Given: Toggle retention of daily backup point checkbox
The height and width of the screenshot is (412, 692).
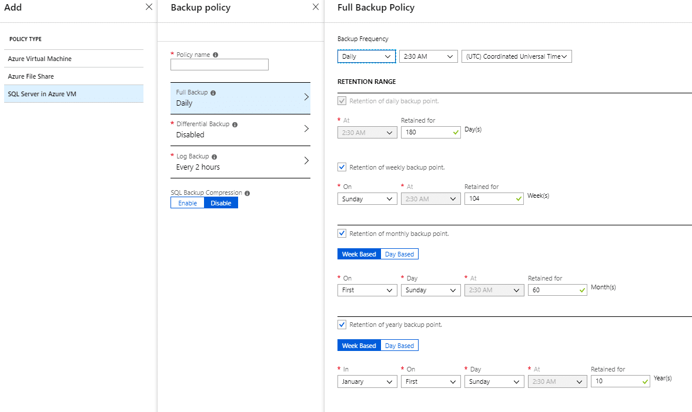Looking at the screenshot, I should point(342,101).
